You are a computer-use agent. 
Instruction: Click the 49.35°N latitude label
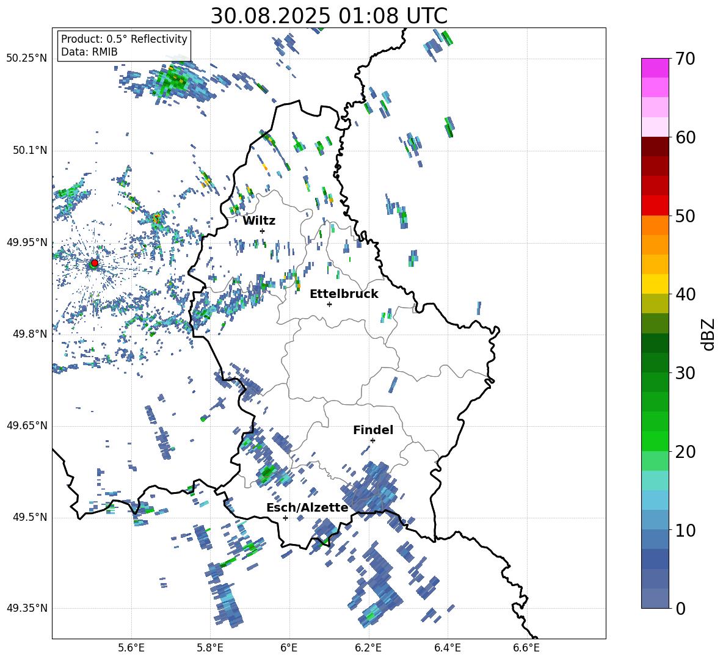coord(26,608)
